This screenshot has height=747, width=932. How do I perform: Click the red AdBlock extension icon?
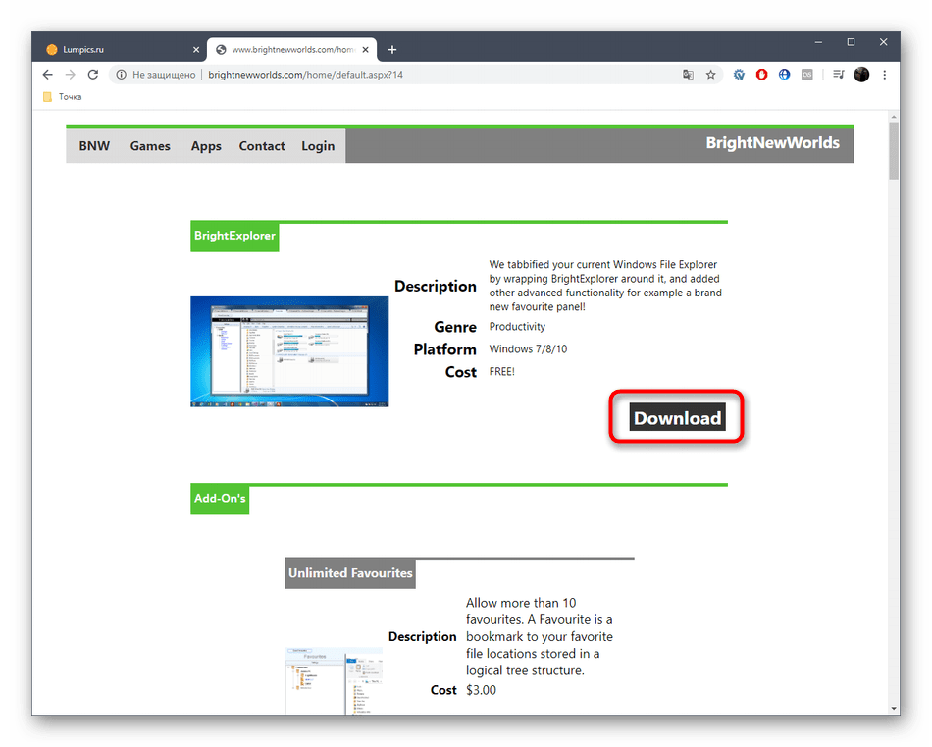point(762,75)
